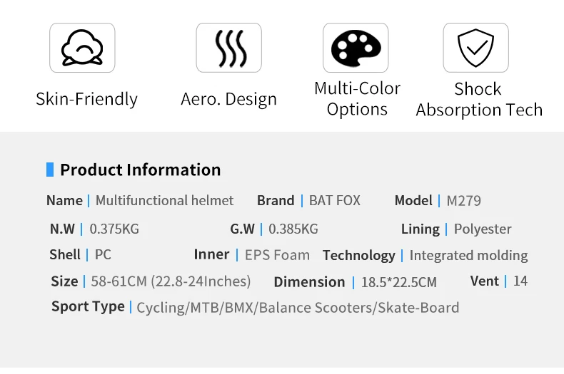The image size is (564, 374).
Task: Click the Product Information heading
Action: pos(140,170)
